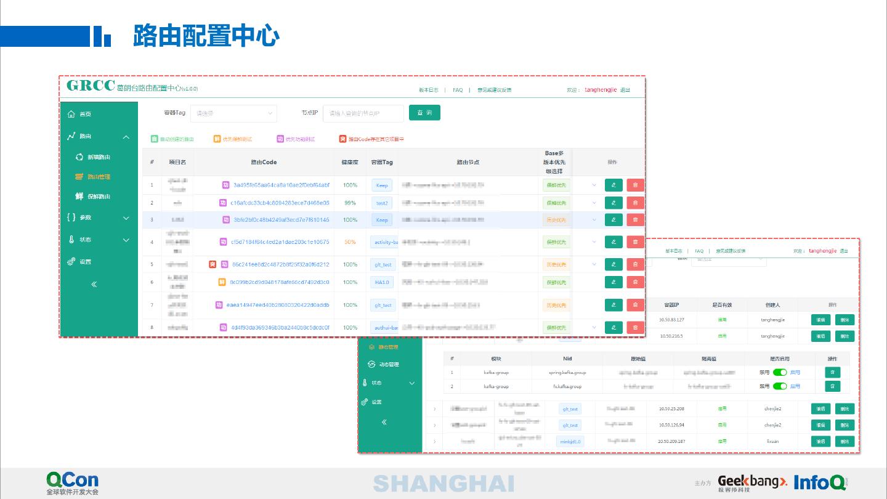Screen dimensions: 887x499
Task: Click the 节点IP query input field
Action: (x=363, y=113)
